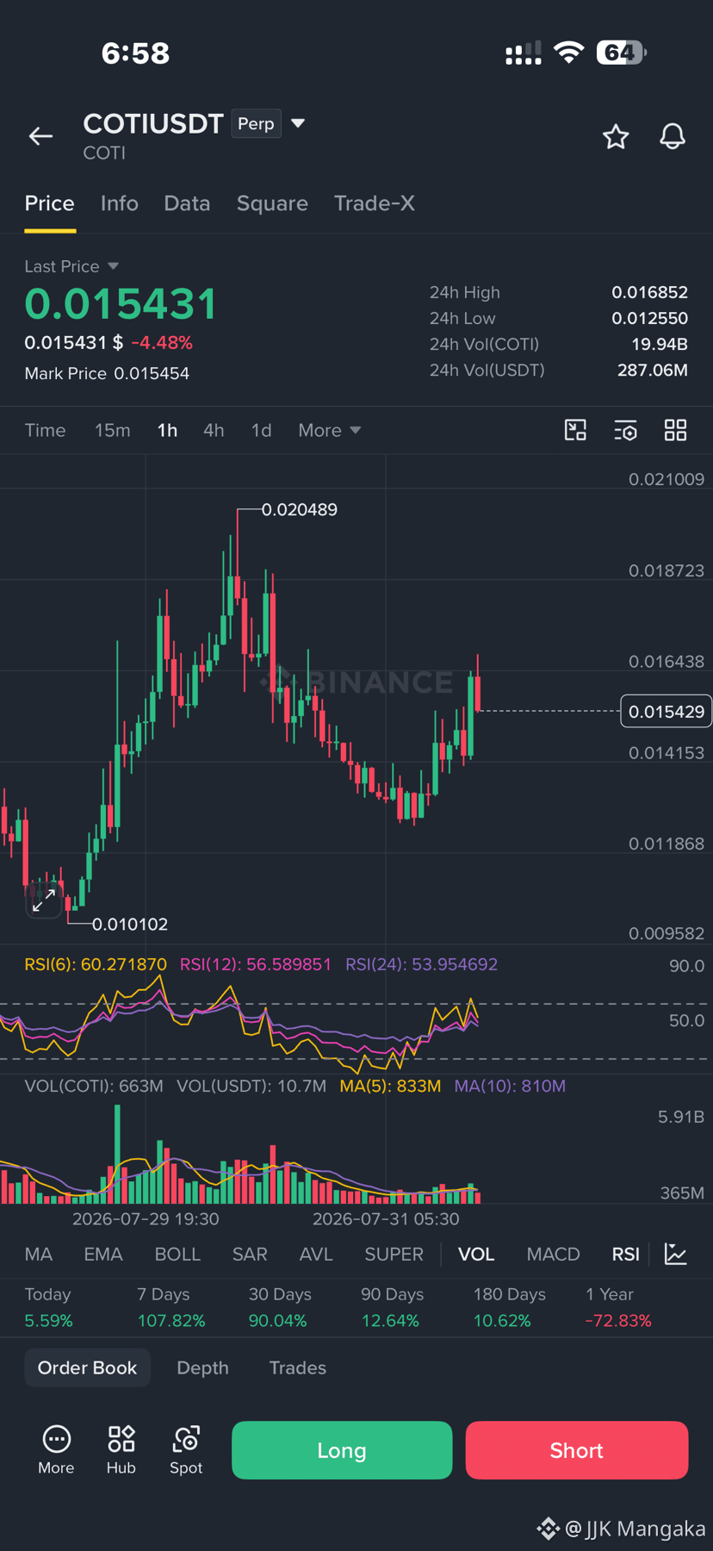This screenshot has height=1551, width=713.
Task: Go back with the left arrow icon
Action: (x=40, y=136)
